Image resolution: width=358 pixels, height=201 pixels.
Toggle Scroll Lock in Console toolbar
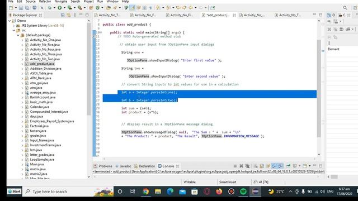pos(262,166)
